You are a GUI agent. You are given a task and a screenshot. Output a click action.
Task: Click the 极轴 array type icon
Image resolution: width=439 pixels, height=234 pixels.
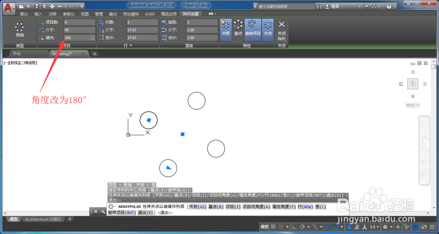[20, 30]
